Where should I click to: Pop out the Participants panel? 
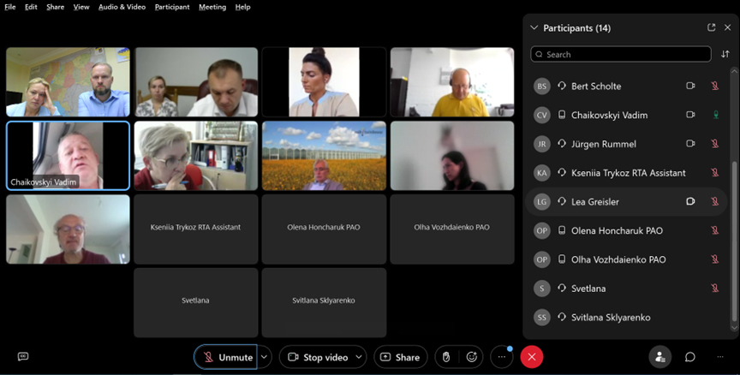tap(711, 27)
